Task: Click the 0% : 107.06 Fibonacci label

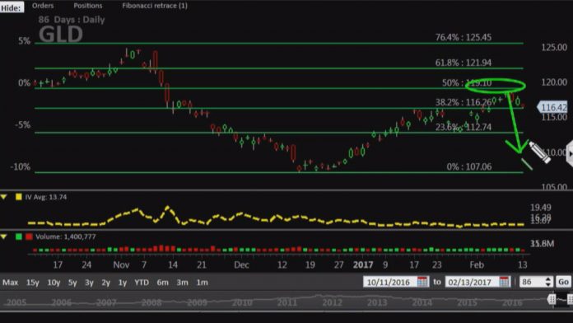Action: [x=468, y=166]
